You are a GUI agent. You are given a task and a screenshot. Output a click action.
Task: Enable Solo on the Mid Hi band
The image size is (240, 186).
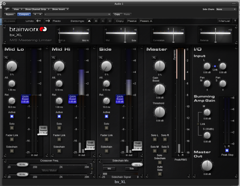[59, 129]
